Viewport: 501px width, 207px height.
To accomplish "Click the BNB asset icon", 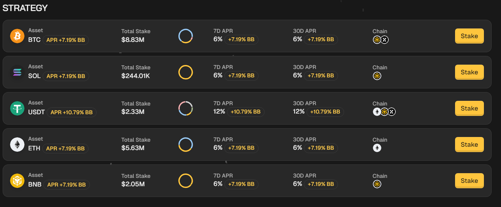I will pyautogui.click(x=17, y=181).
